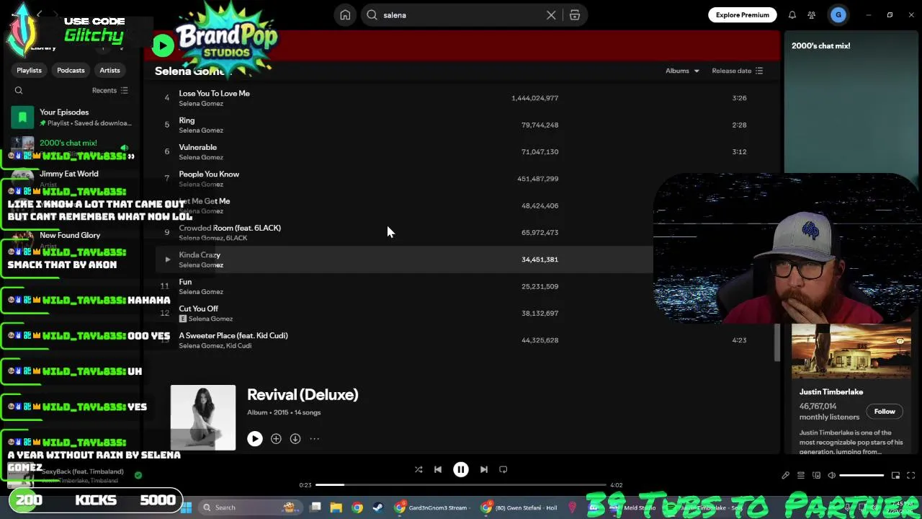Skip to the previous track
This screenshot has height=519, width=922.
(x=438, y=469)
